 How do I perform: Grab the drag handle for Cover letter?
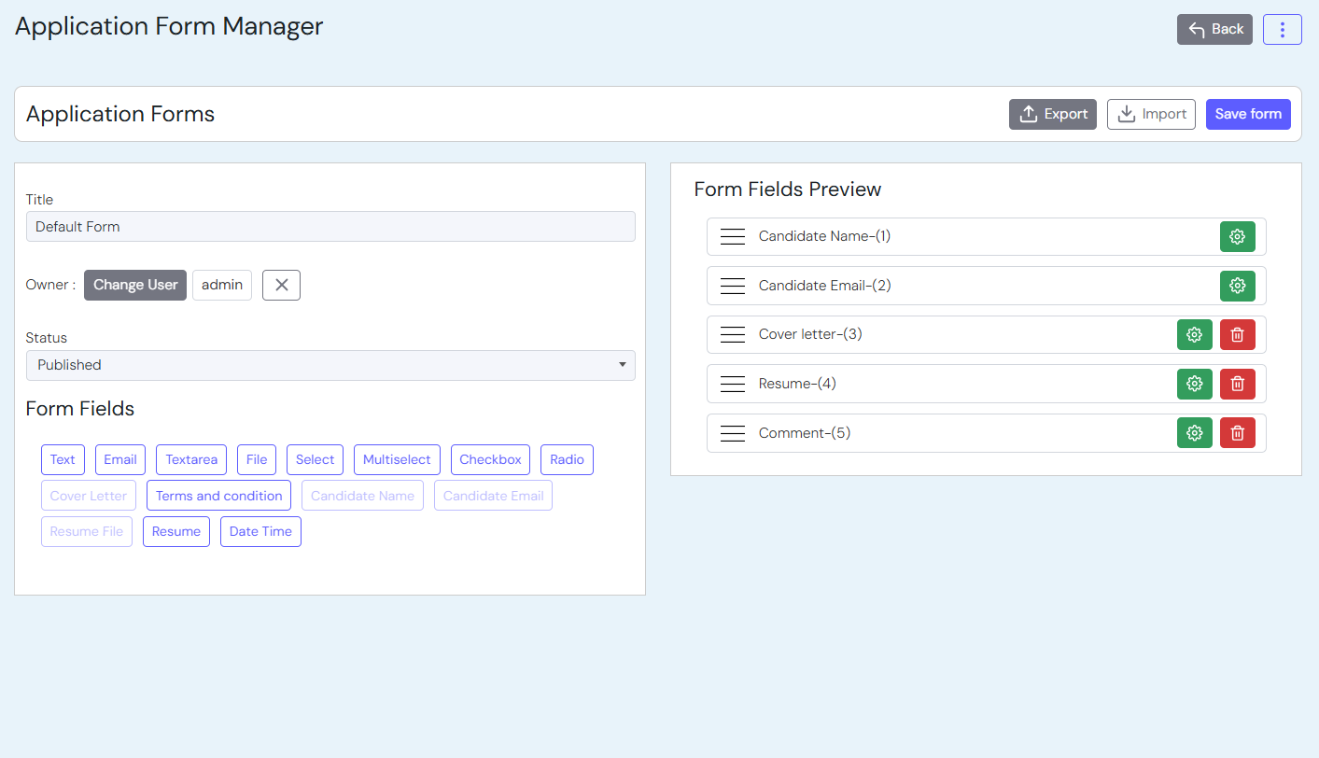point(733,335)
